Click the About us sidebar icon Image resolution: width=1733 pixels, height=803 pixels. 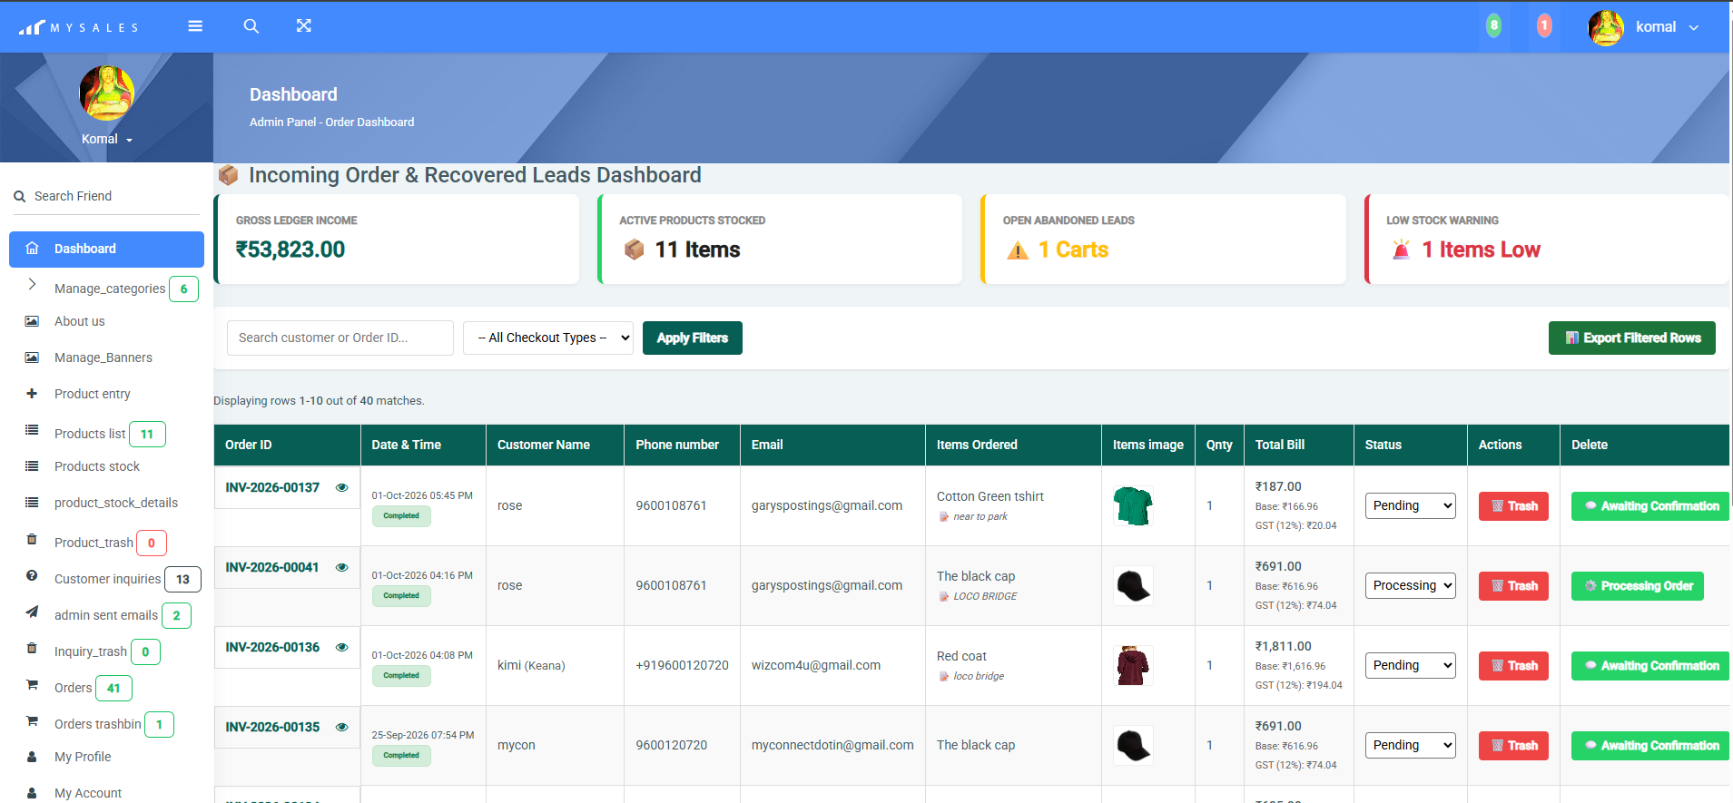coord(32,321)
